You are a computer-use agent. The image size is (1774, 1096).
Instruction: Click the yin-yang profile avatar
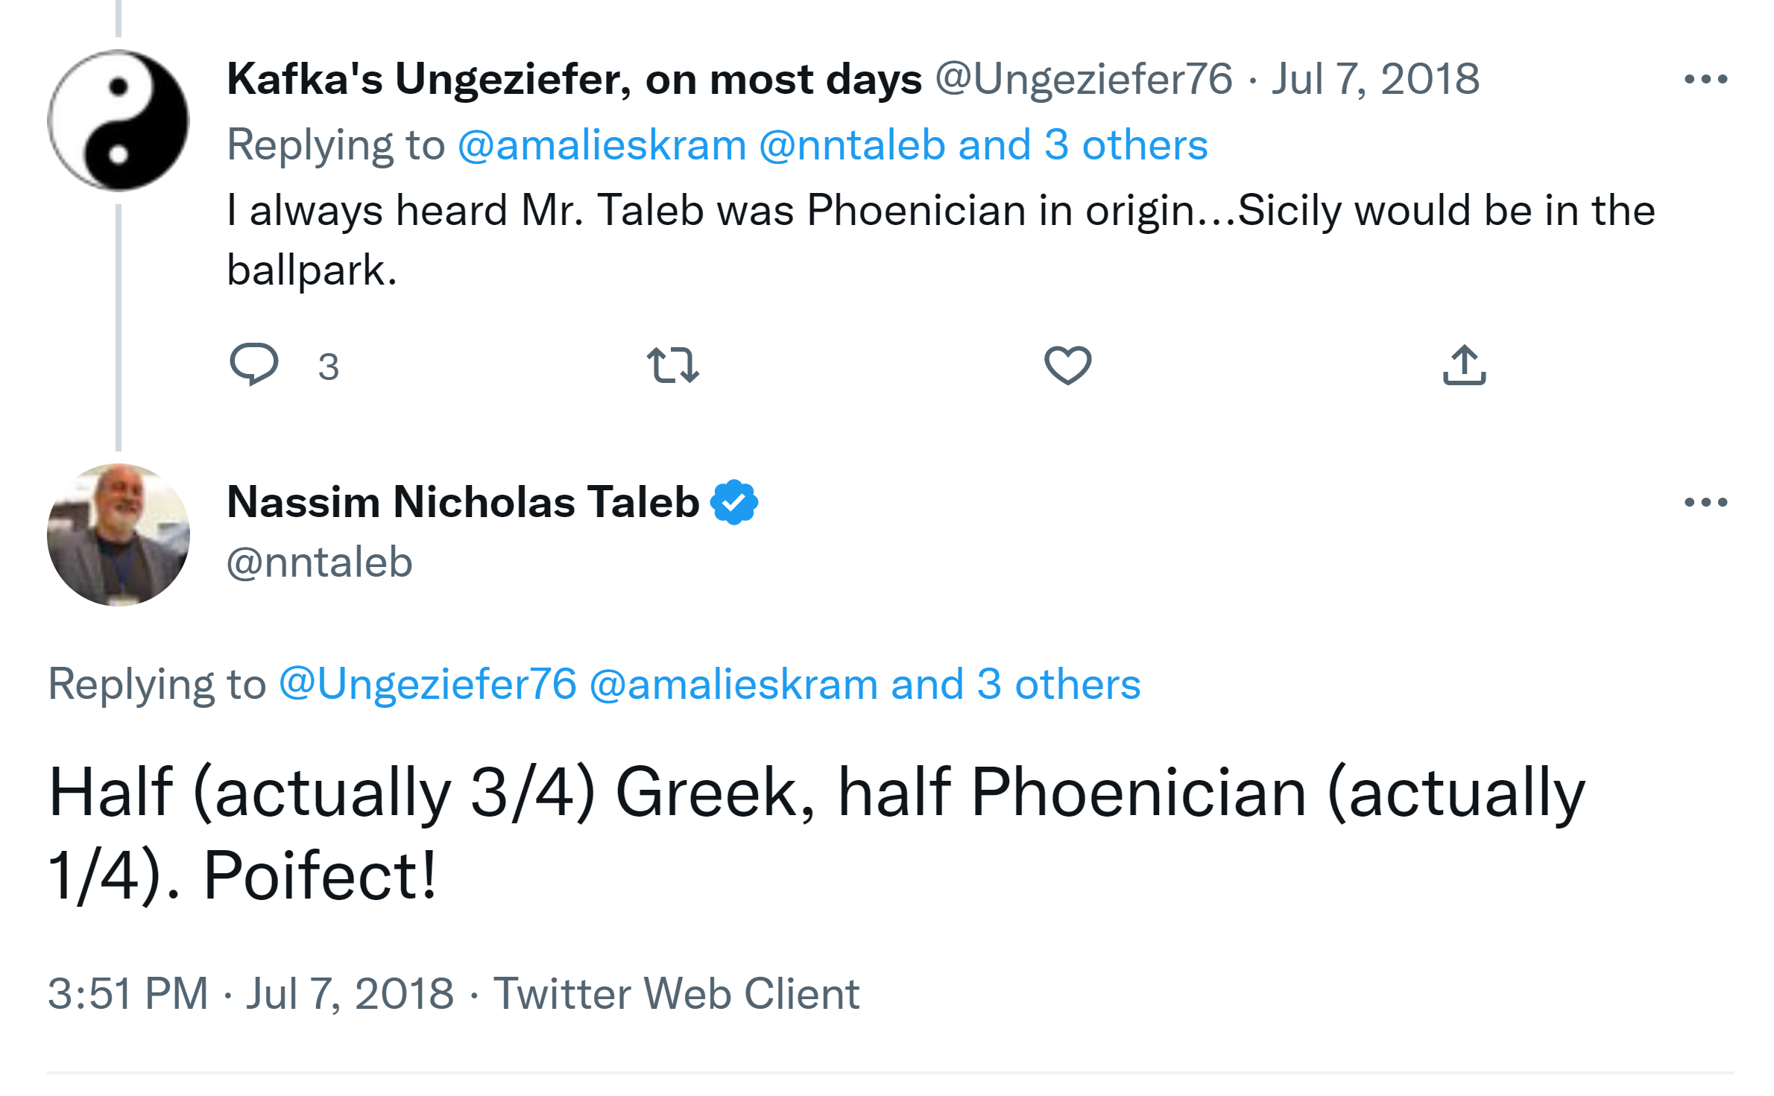click(119, 121)
